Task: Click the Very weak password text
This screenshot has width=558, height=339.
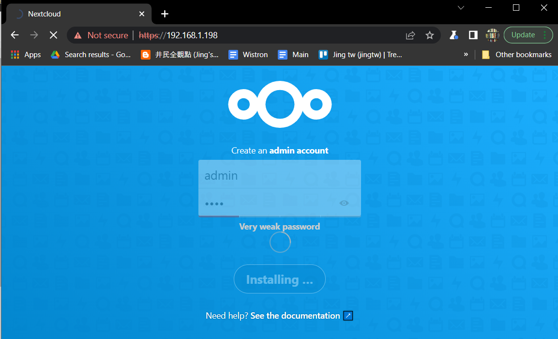Action: tap(280, 227)
